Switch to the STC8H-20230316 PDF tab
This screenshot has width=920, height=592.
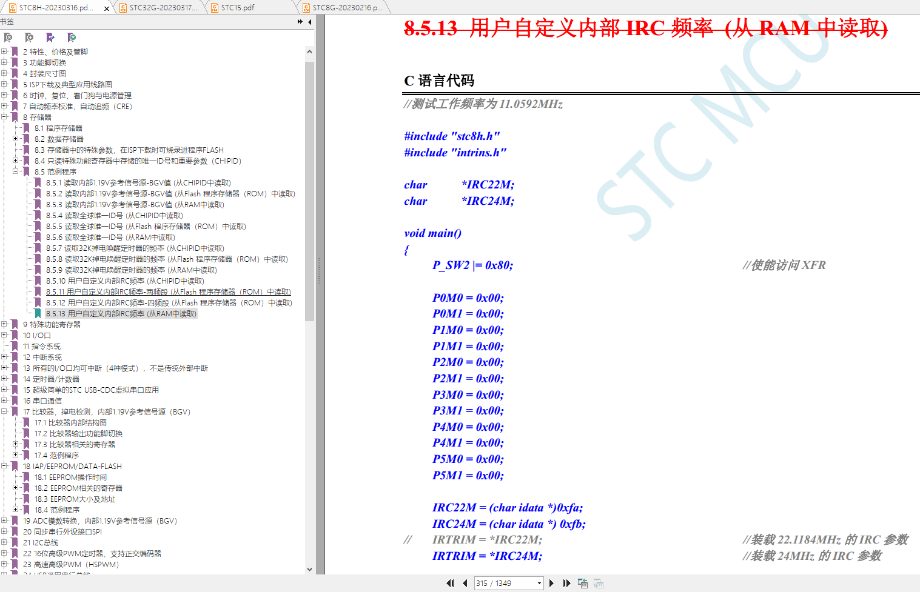[56, 8]
